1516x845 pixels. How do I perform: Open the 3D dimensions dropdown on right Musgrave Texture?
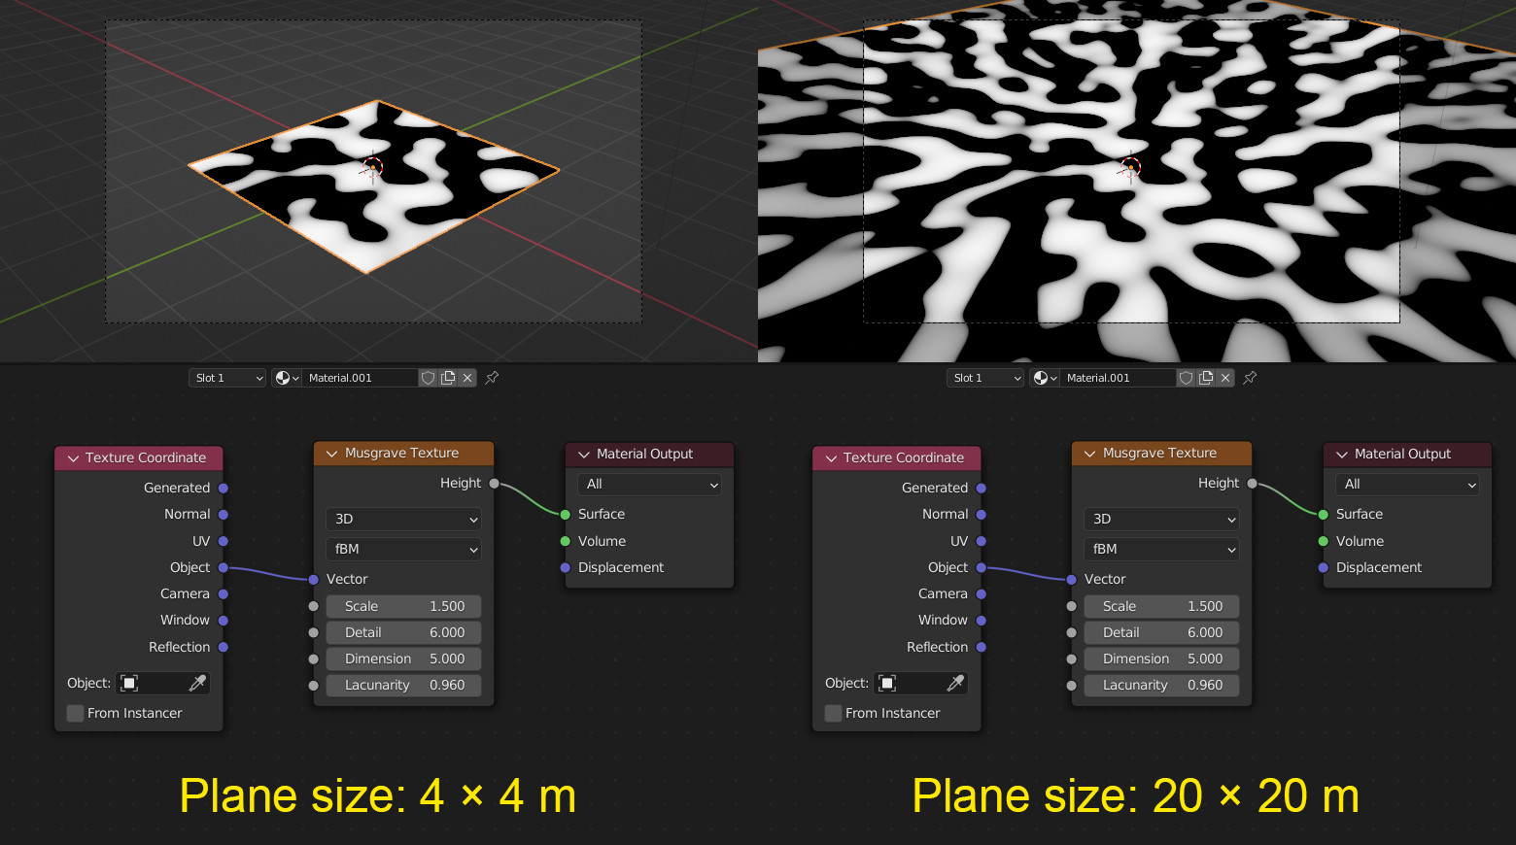[1160, 519]
